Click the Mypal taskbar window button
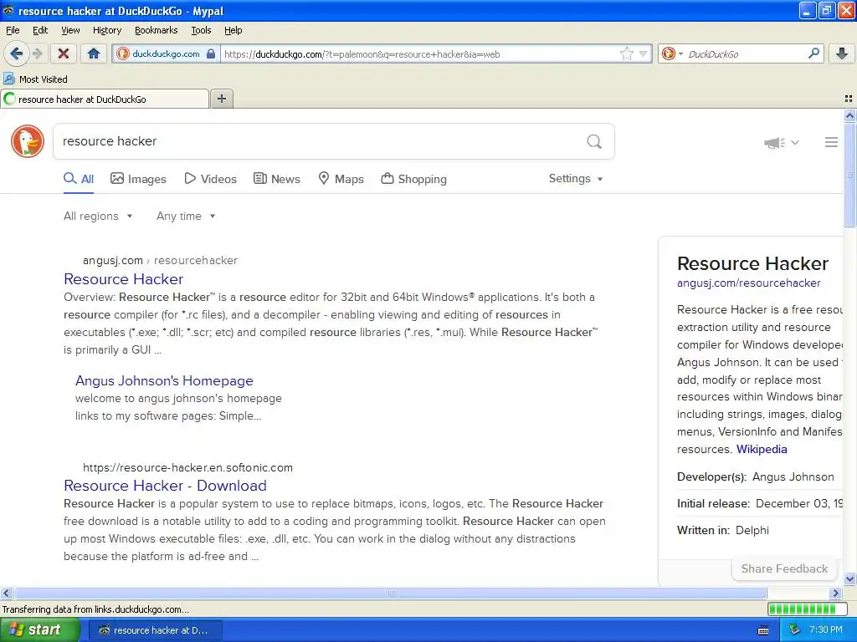857x642 pixels. point(155,630)
